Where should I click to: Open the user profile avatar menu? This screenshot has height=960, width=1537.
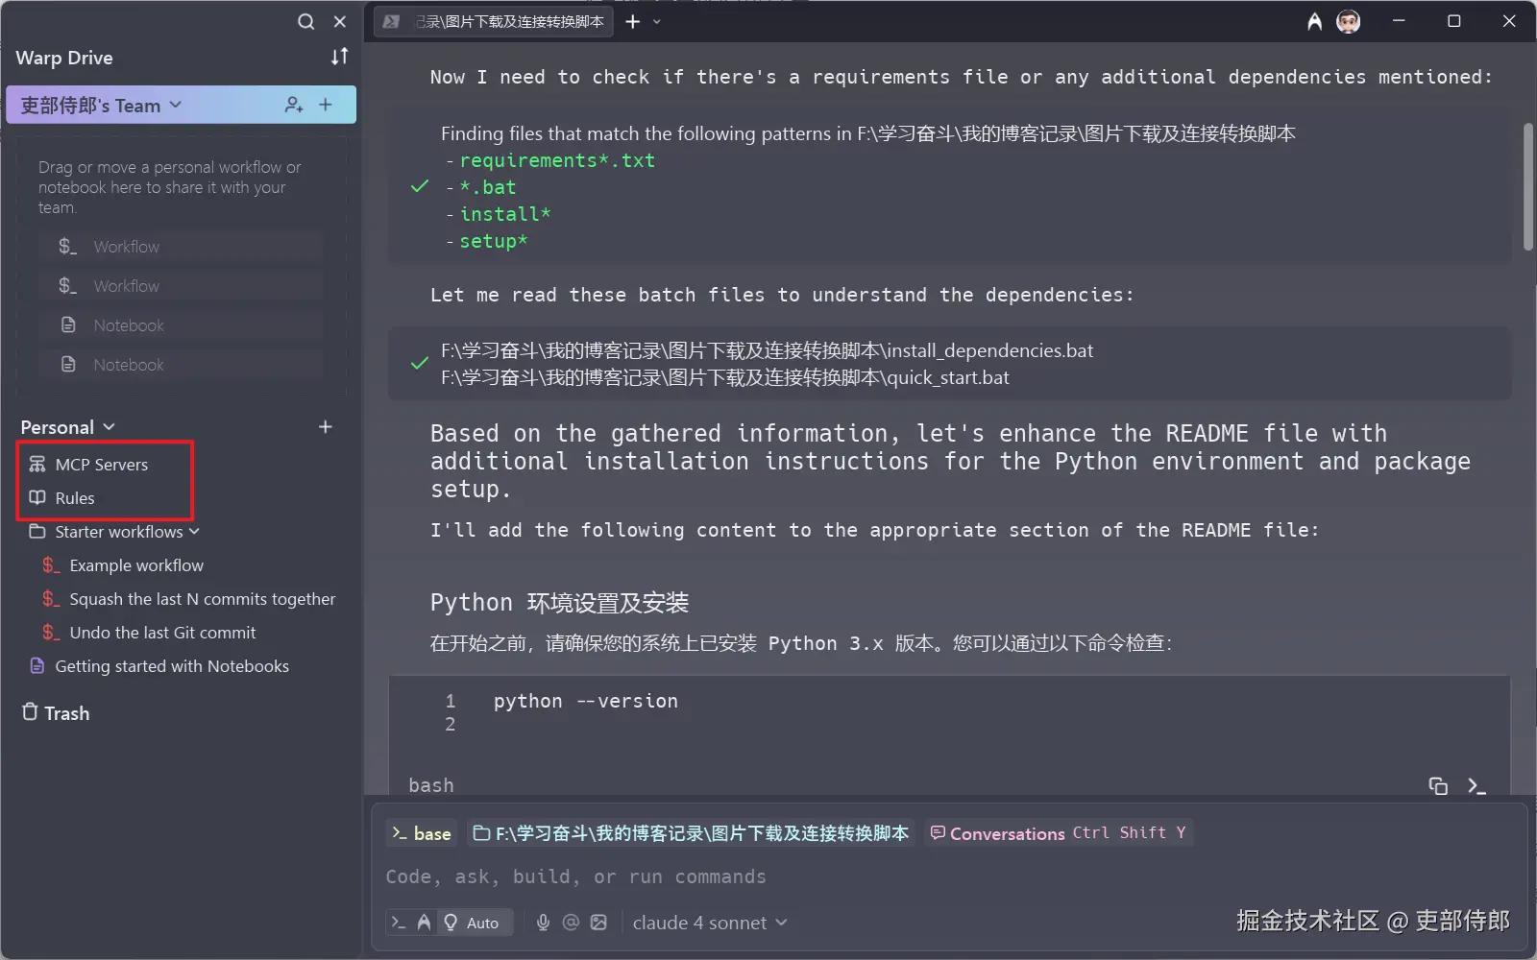click(1349, 21)
